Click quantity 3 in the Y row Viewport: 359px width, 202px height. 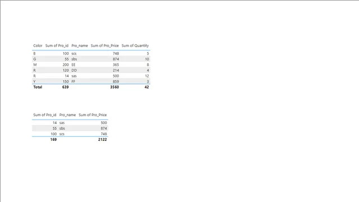click(x=148, y=81)
